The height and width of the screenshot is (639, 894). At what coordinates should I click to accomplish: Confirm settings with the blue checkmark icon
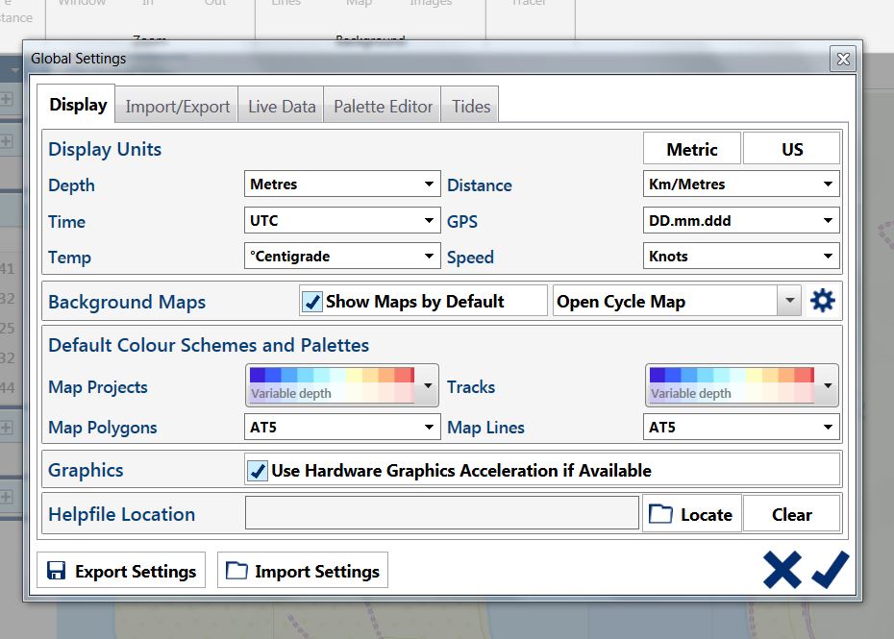(x=831, y=570)
